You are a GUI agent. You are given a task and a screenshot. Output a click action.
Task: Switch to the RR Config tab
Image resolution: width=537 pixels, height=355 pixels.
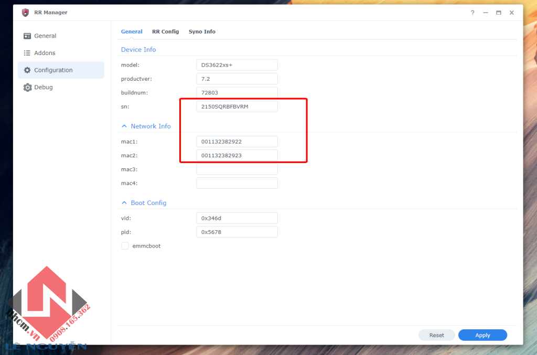coord(165,31)
